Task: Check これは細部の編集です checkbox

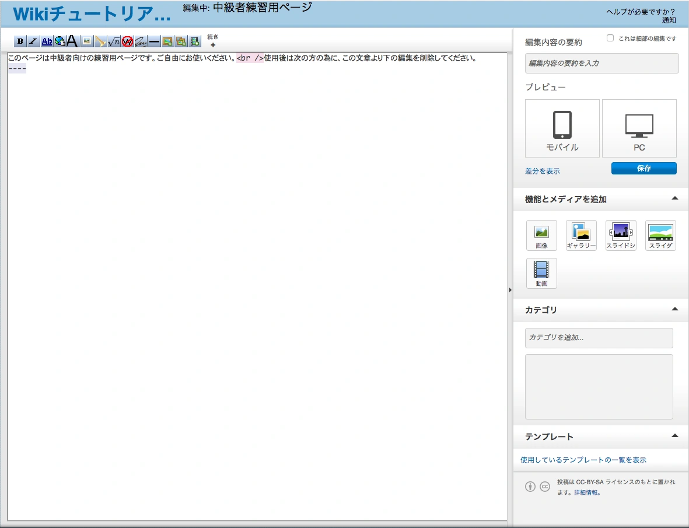Action: pyautogui.click(x=610, y=39)
